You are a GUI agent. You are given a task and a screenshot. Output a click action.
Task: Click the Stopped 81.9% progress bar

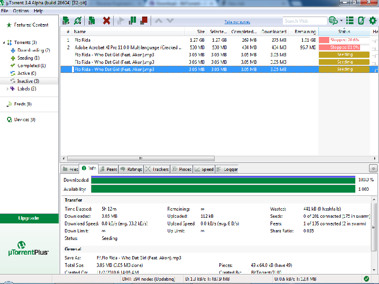[344, 47]
